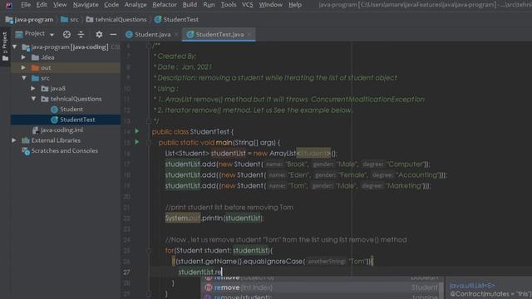Click the Javadoc comment fold marker
The height and width of the screenshot is (299, 532).
coord(149,46)
